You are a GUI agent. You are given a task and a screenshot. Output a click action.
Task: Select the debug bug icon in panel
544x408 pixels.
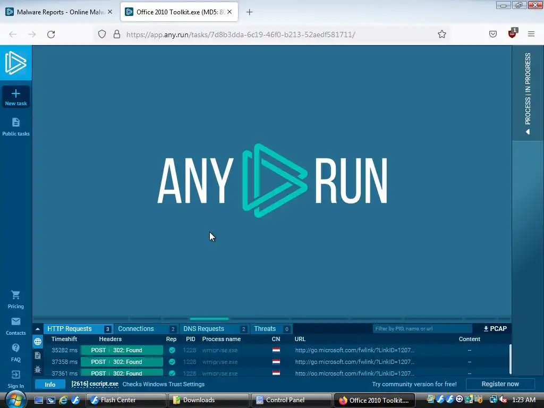[38, 369]
